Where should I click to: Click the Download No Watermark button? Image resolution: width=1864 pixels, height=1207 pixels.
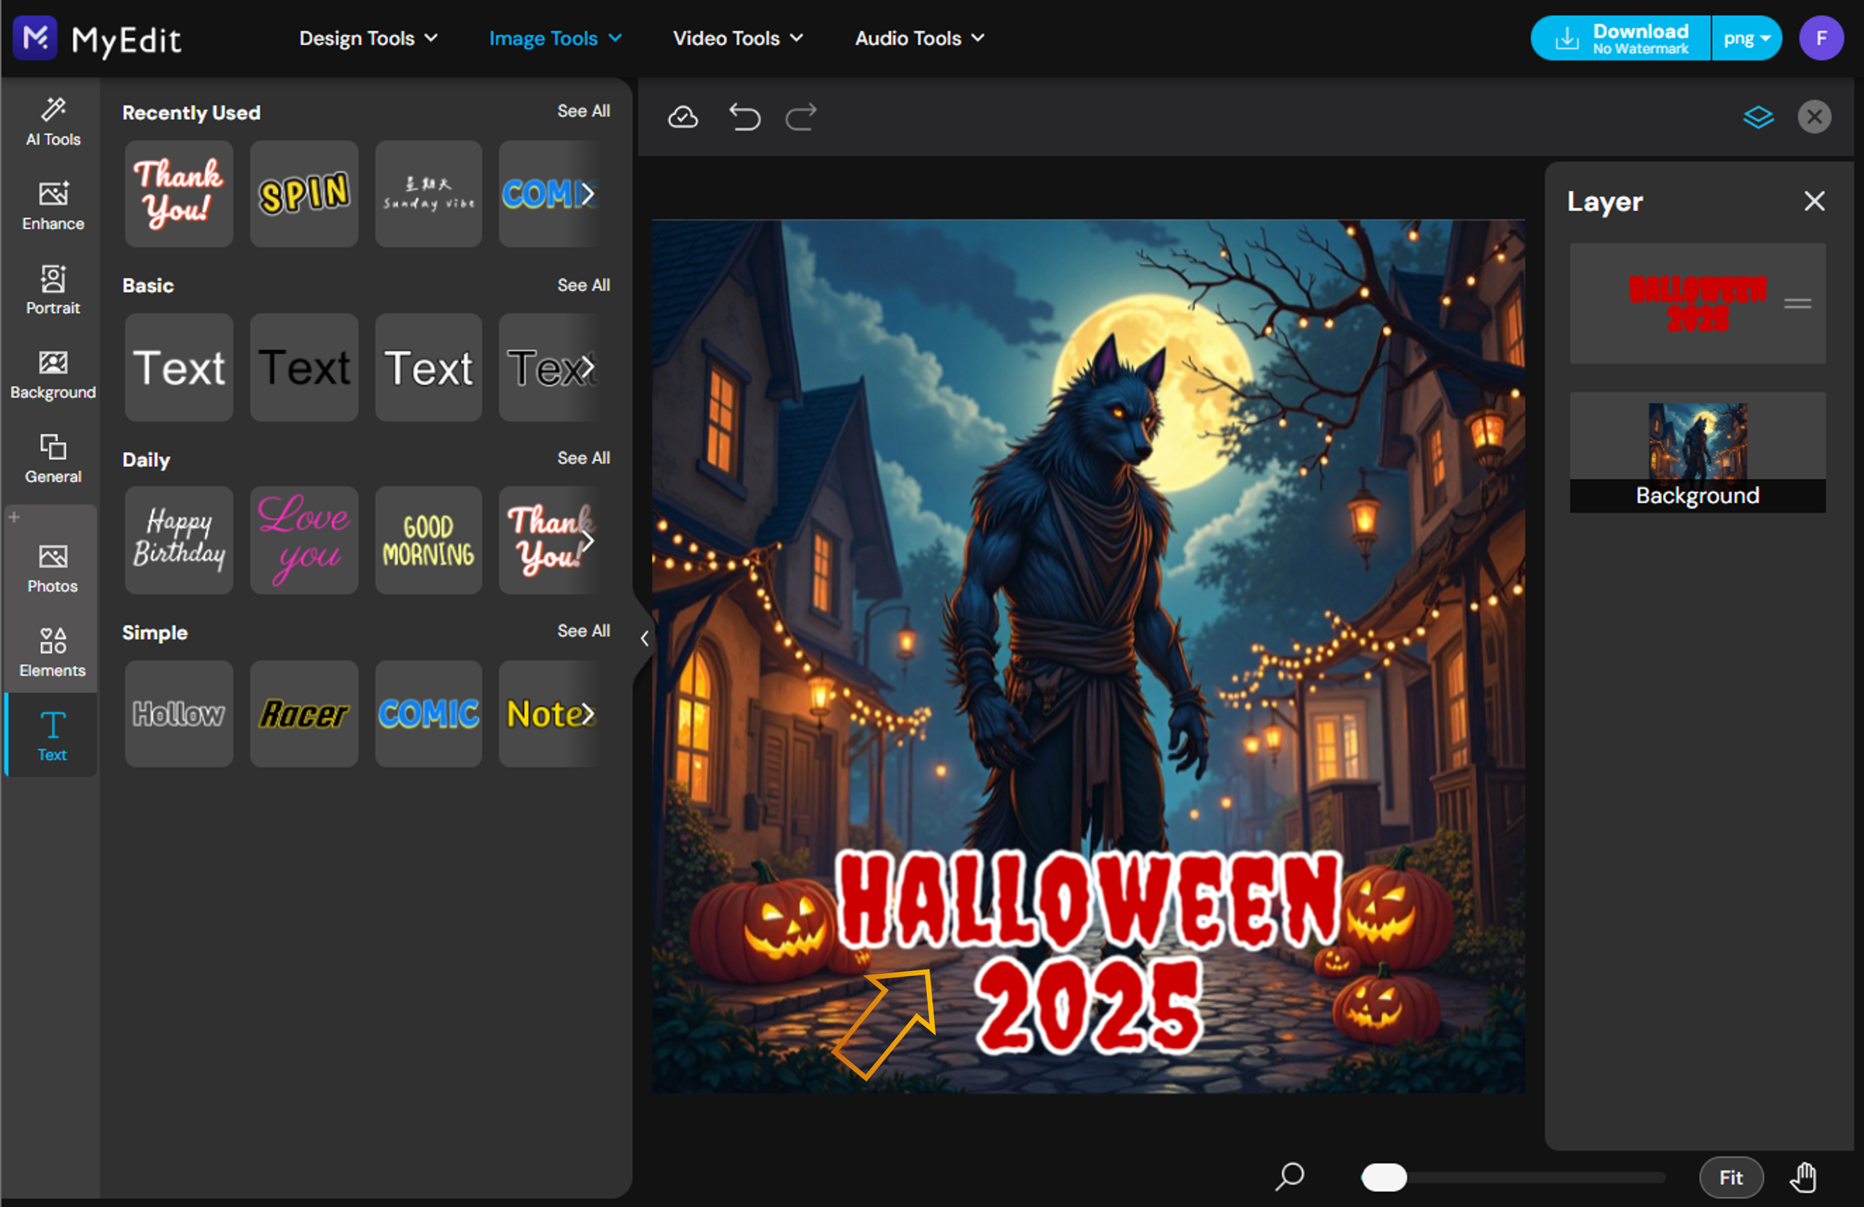(x=1619, y=38)
